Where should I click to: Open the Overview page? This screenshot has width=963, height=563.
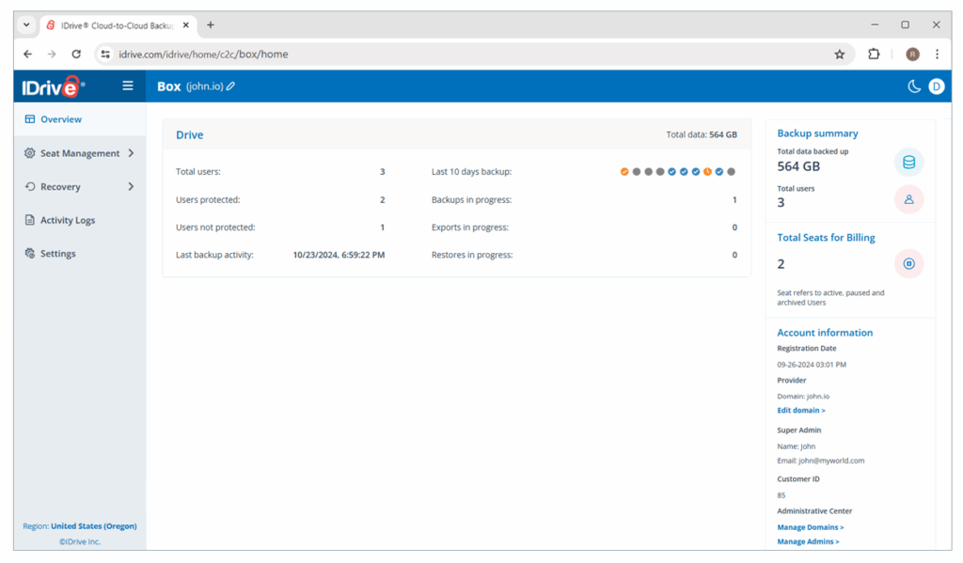(x=80, y=119)
